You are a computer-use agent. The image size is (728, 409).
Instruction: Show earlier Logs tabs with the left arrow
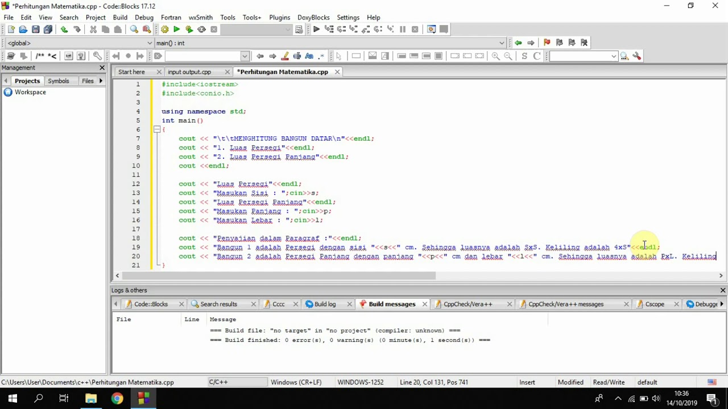tap(115, 304)
